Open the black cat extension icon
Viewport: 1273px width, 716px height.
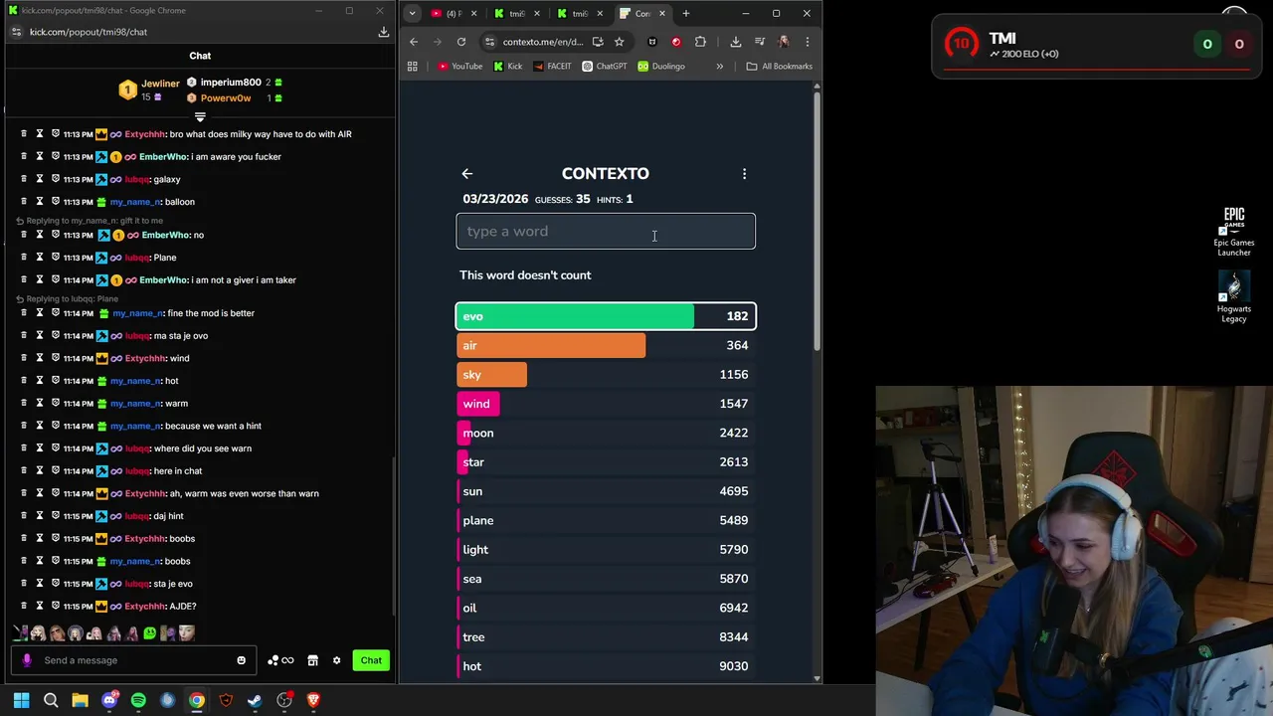652,42
